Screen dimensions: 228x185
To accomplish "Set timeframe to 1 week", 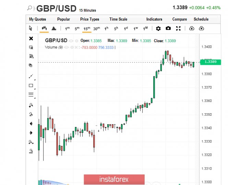I will [x=135, y=28].
